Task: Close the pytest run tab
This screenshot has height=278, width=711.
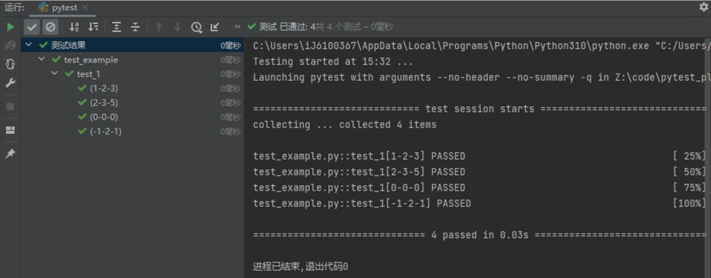Action: [84, 8]
